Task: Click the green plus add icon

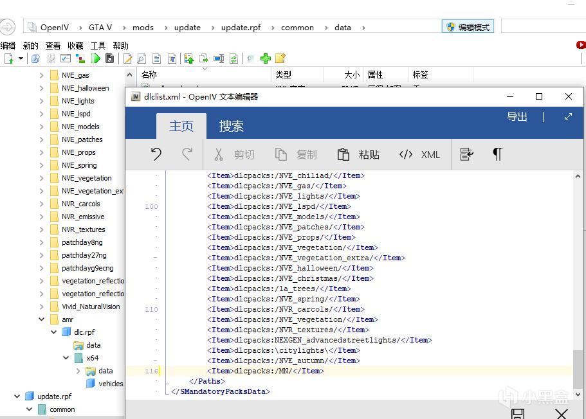Action: click(x=266, y=58)
